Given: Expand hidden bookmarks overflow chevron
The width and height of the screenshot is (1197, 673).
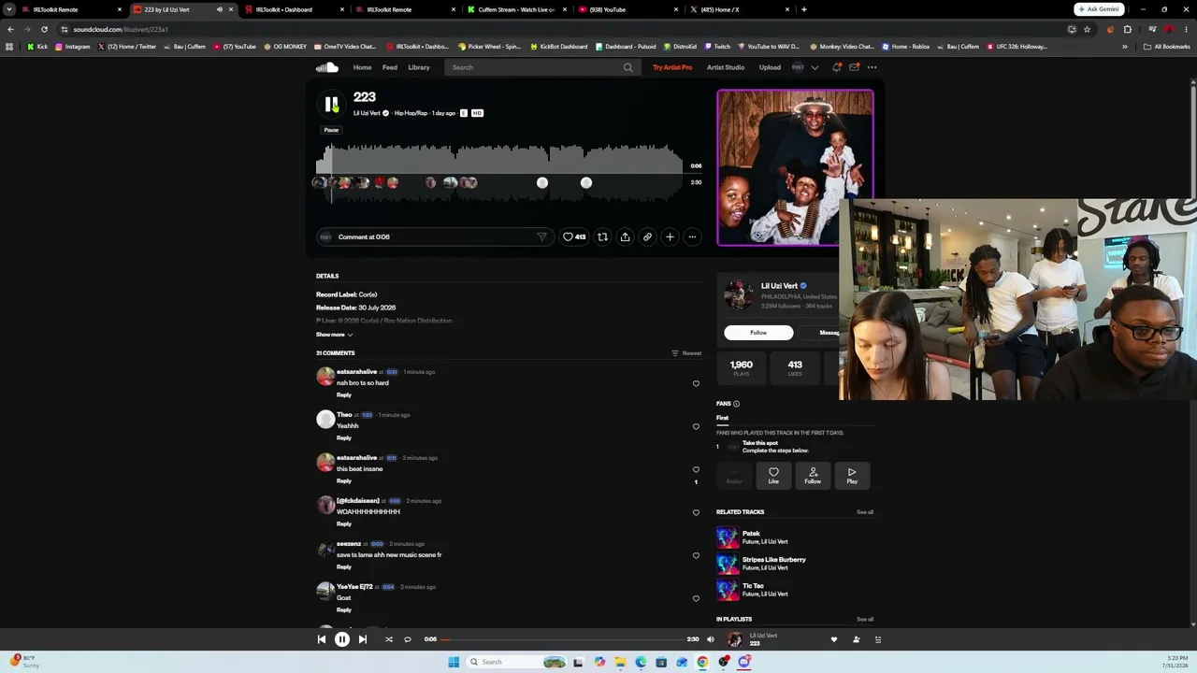Looking at the screenshot, I should [x=1125, y=47].
